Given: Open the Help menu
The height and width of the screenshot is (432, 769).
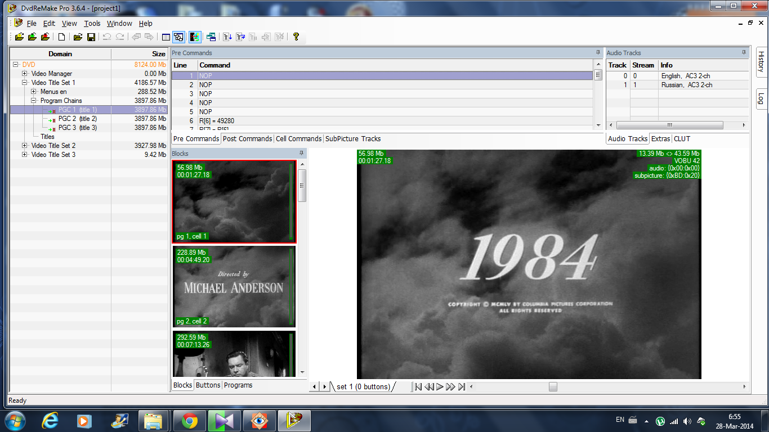Looking at the screenshot, I should (146, 24).
